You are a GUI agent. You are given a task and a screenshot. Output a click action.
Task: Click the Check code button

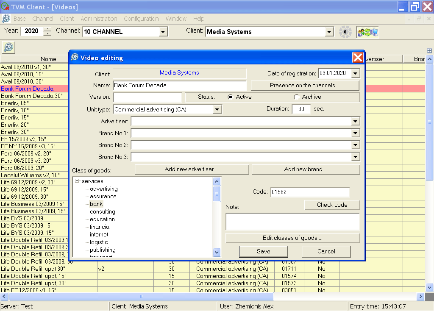332,205
